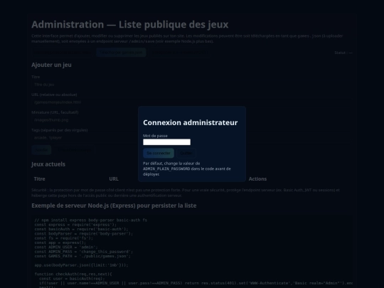Click the Titre column header in games table

pos(39,179)
